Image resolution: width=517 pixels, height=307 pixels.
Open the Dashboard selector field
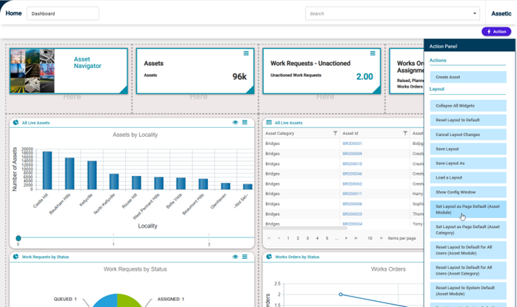coord(63,13)
